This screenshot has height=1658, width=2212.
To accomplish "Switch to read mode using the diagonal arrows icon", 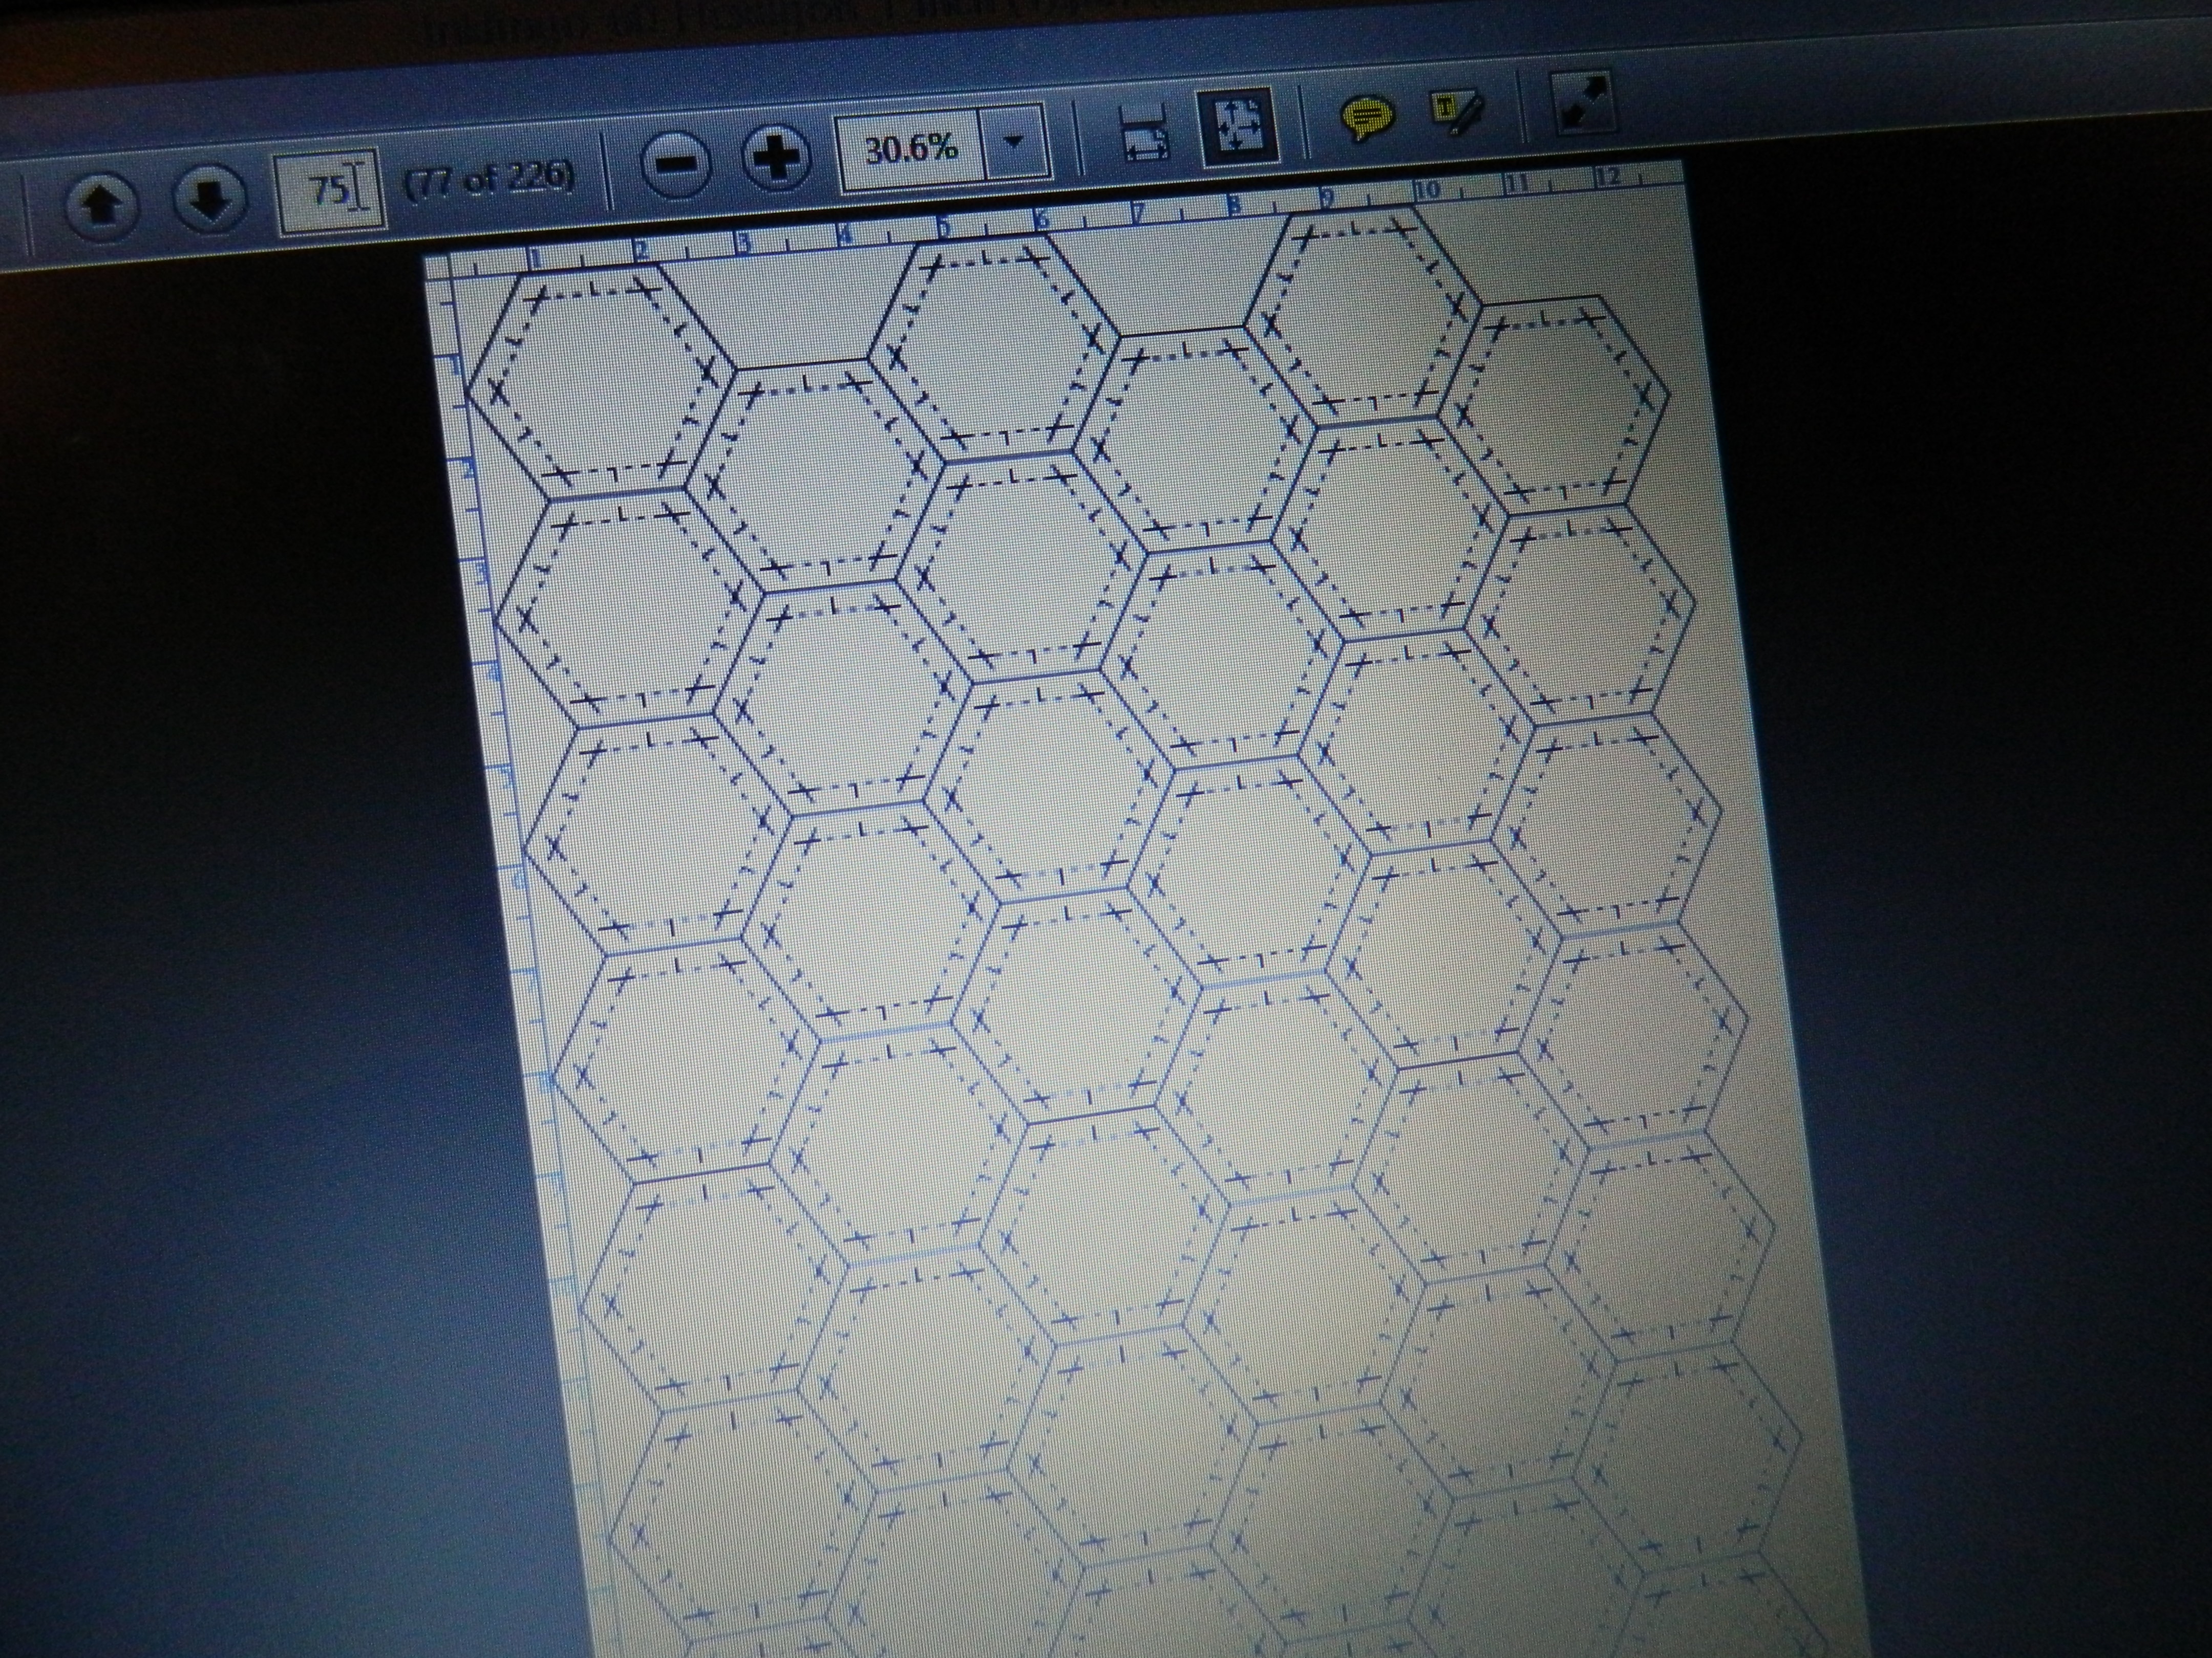I will click(x=1586, y=102).
